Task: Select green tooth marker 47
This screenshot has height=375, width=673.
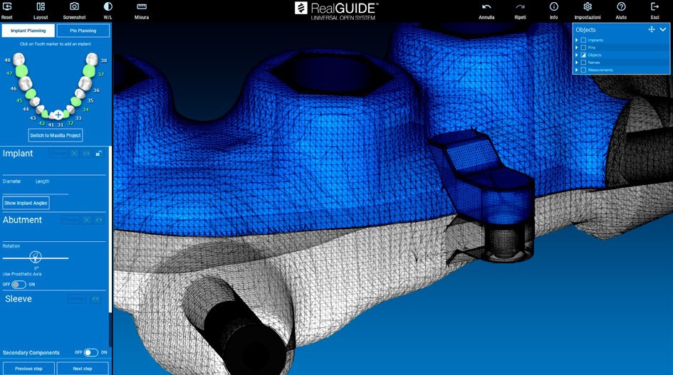Action: point(22,71)
